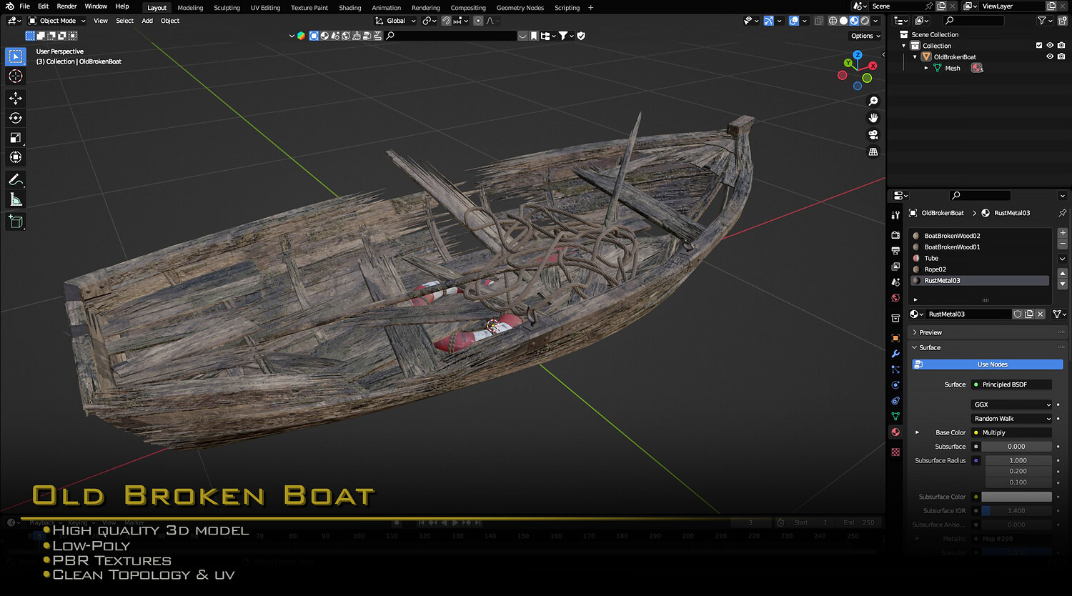The width and height of the screenshot is (1072, 596).
Task: Expand the Mesh item in outliner
Action: pyautogui.click(x=926, y=68)
